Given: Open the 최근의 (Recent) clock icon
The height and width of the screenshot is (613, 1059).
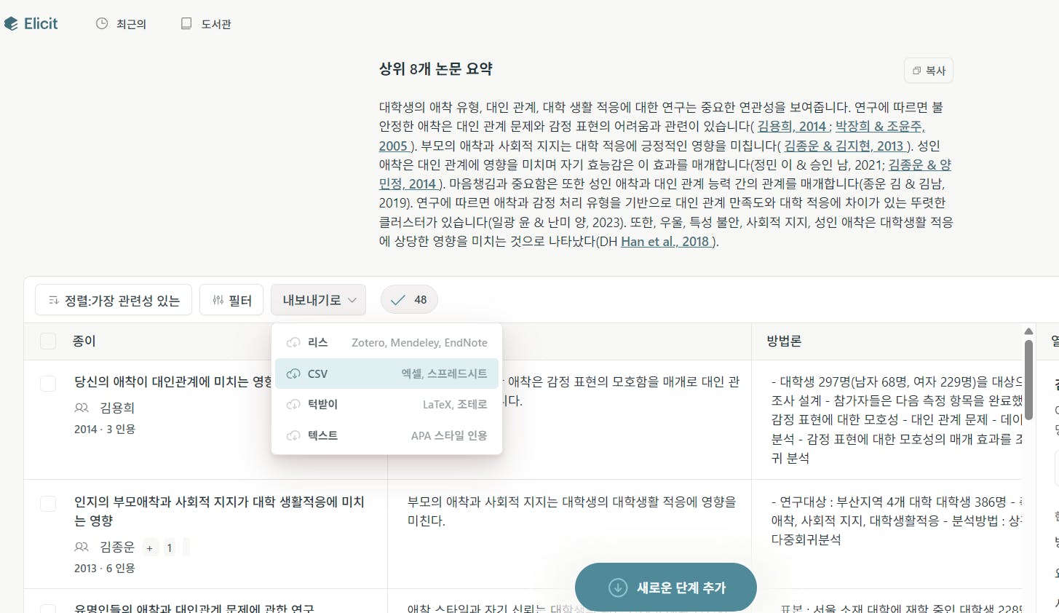Looking at the screenshot, I should [x=102, y=24].
